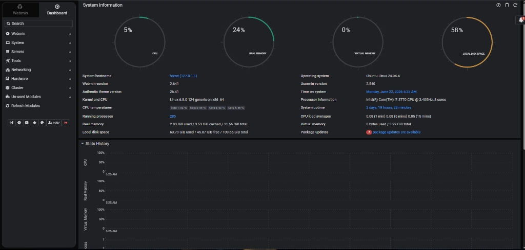Image resolution: width=525 pixels, height=250 pixels.
Task: Expand Hardware using its arrow
Action: 70,79
